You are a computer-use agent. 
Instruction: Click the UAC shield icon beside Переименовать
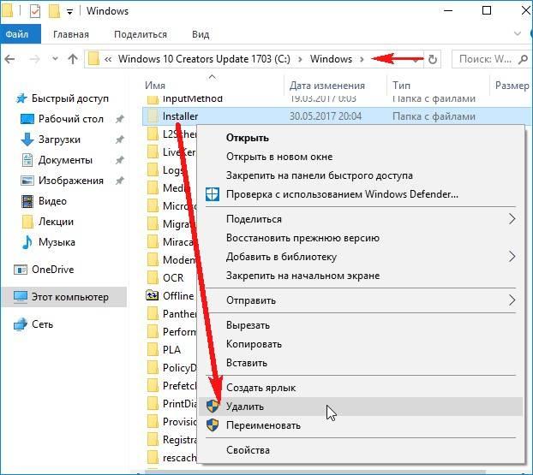(x=213, y=425)
